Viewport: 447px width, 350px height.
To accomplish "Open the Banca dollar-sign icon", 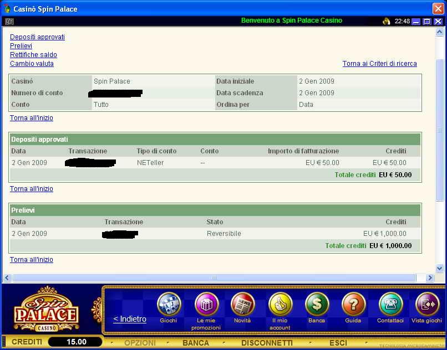I will pyautogui.click(x=317, y=304).
